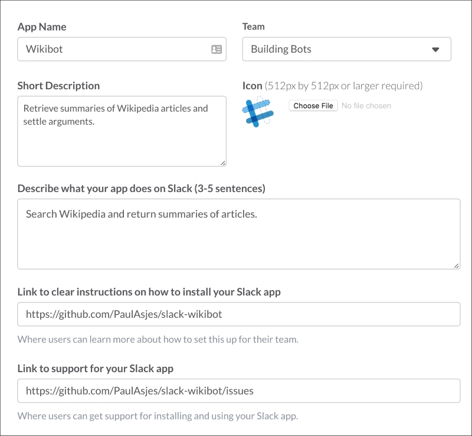Click the contact card autofill icon in App Name field
Viewport: 472px width, 436px height.
point(217,49)
